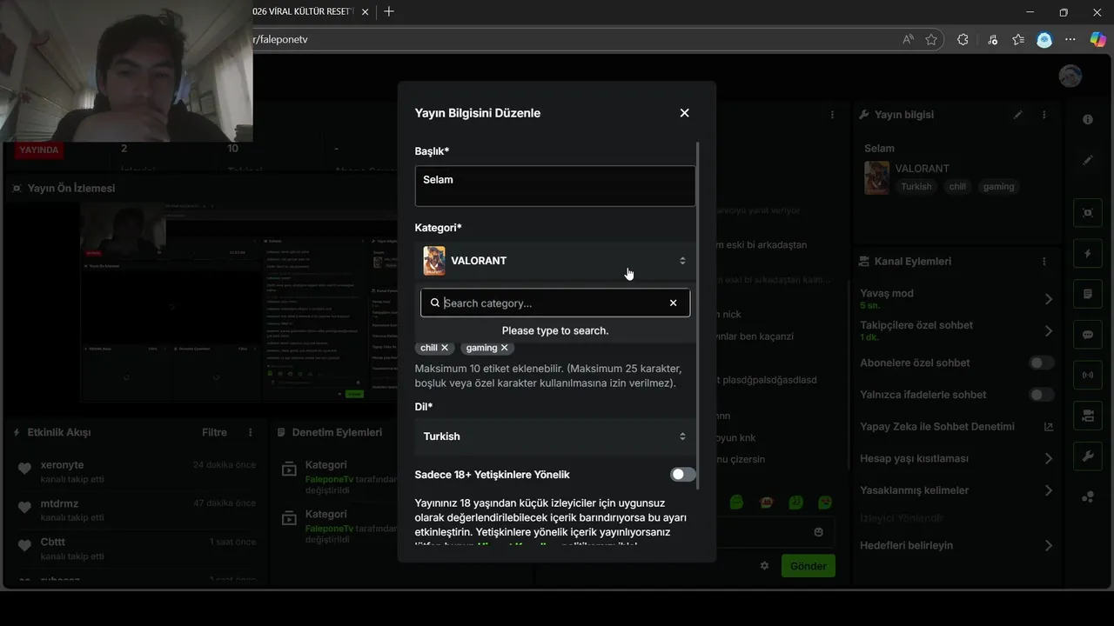The image size is (1114, 626).
Task: Click the Yayın Ön İzlemesi preview thumbnail
Action: (x=237, y=302)
